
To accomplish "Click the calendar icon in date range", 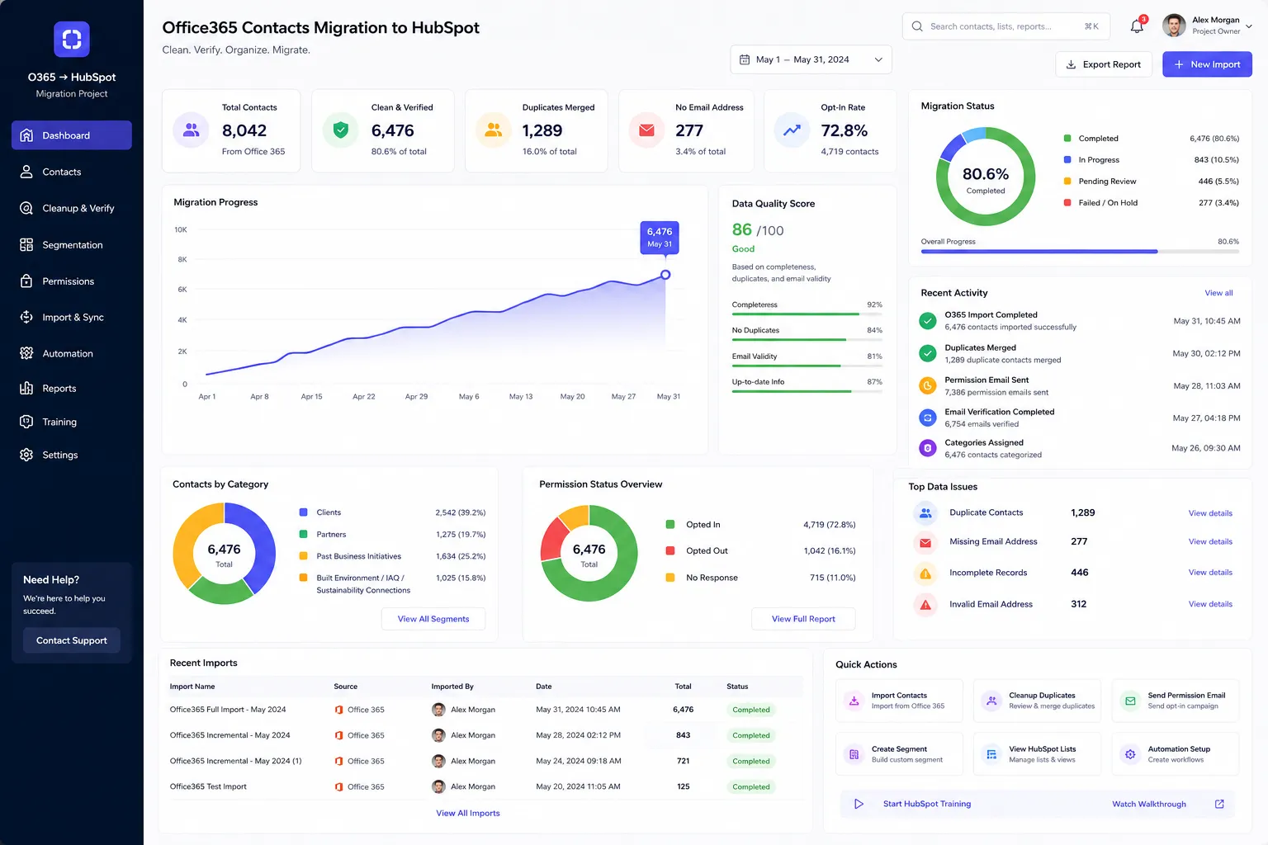I will (x=745, y=59).
